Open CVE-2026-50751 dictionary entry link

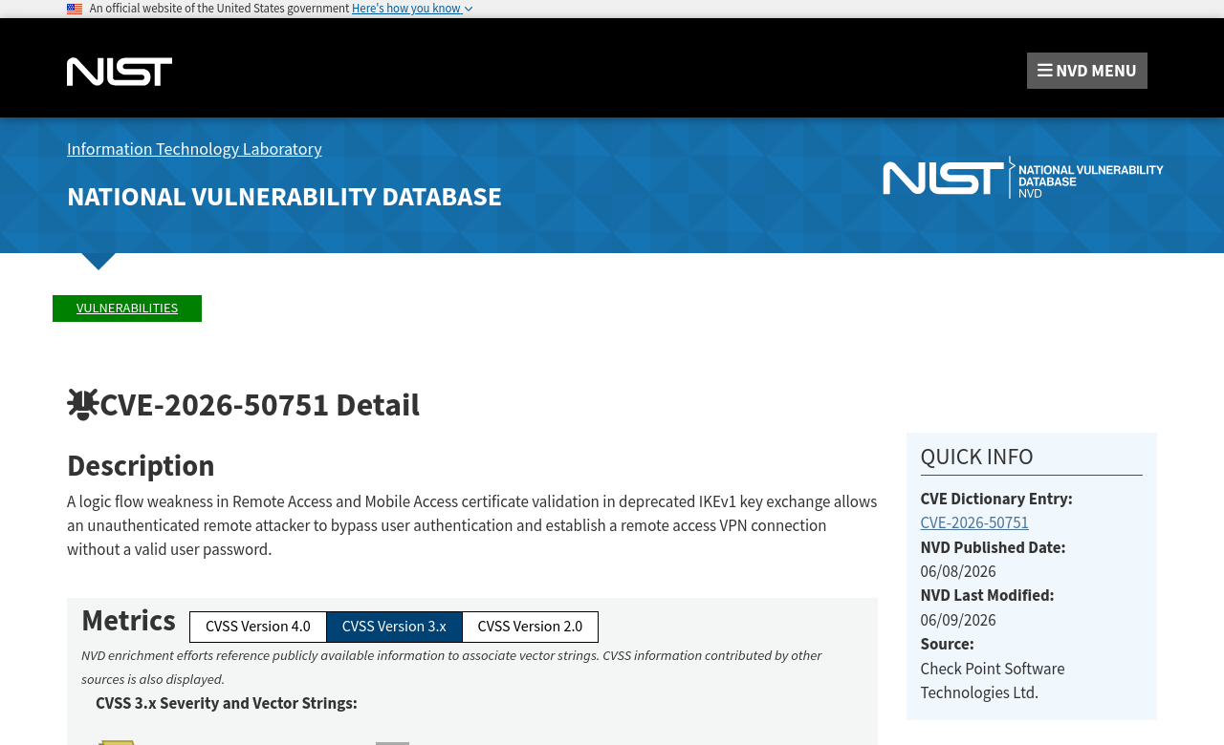974,523
